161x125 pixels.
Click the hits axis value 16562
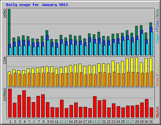pos(5,13)
